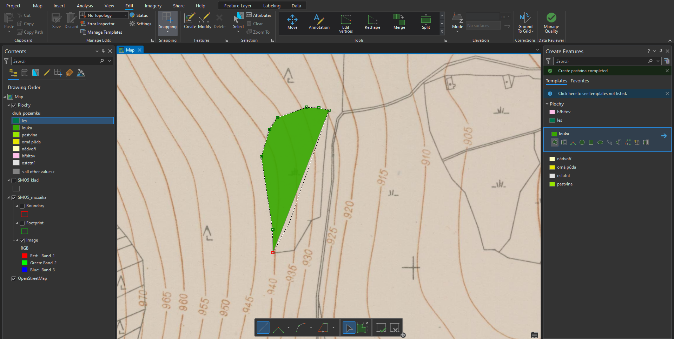Screen dimensions: 674x339
Task: Click Manage Quality in Data Reviewer
Action: pos(551,23)
